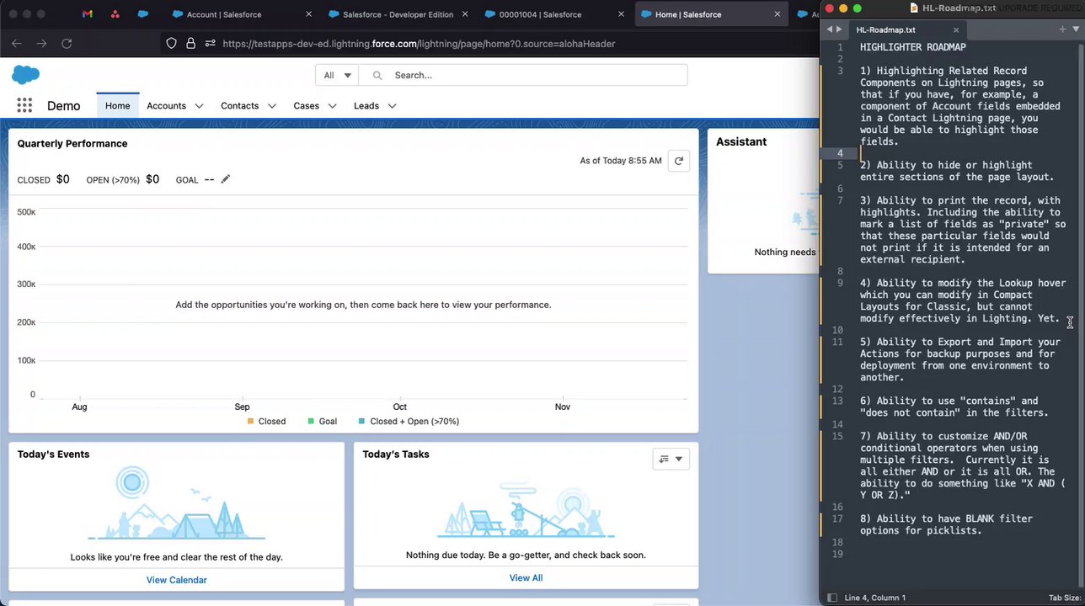Image resolution: width=1085 pixels, height=606 pixels.
Task: Close the 00001004 | Salesforce tab
Action: pos(622,14)
